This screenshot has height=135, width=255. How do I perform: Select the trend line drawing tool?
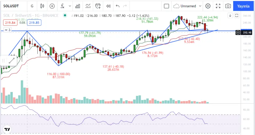(x=11, y=61)
